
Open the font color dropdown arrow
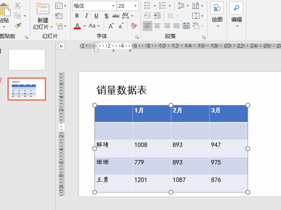pos(84,26)
